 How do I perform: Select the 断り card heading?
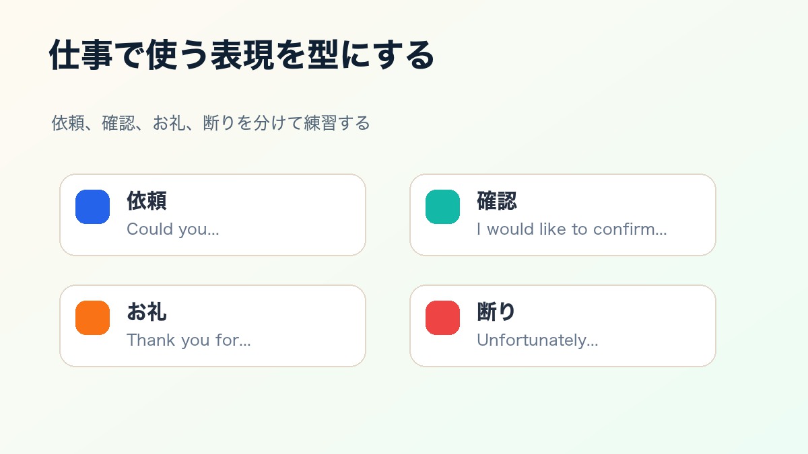tap(496, 311)
